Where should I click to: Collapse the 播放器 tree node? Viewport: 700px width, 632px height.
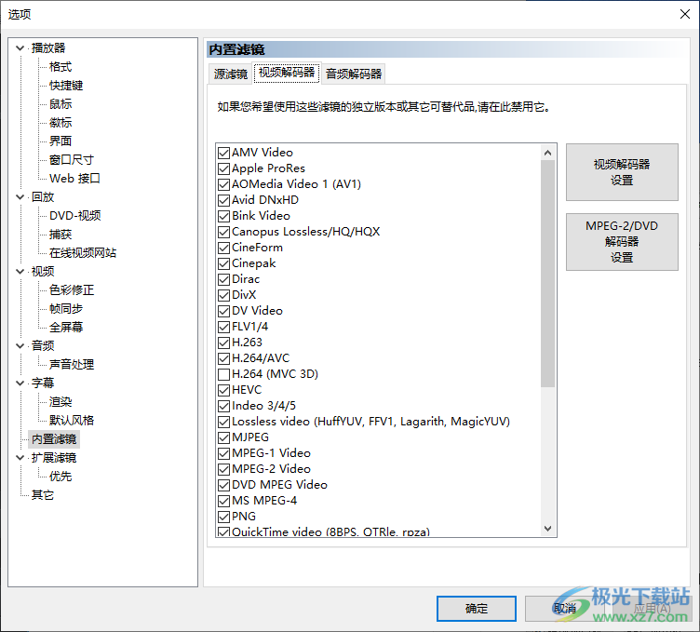tap(20, 48)
